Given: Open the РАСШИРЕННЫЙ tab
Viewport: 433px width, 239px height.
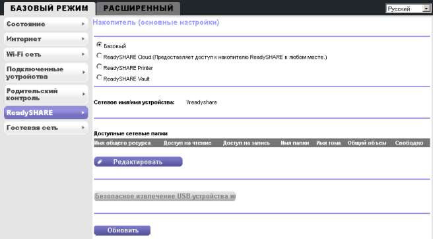Looking at the screenshot, I should coord(139,9).
